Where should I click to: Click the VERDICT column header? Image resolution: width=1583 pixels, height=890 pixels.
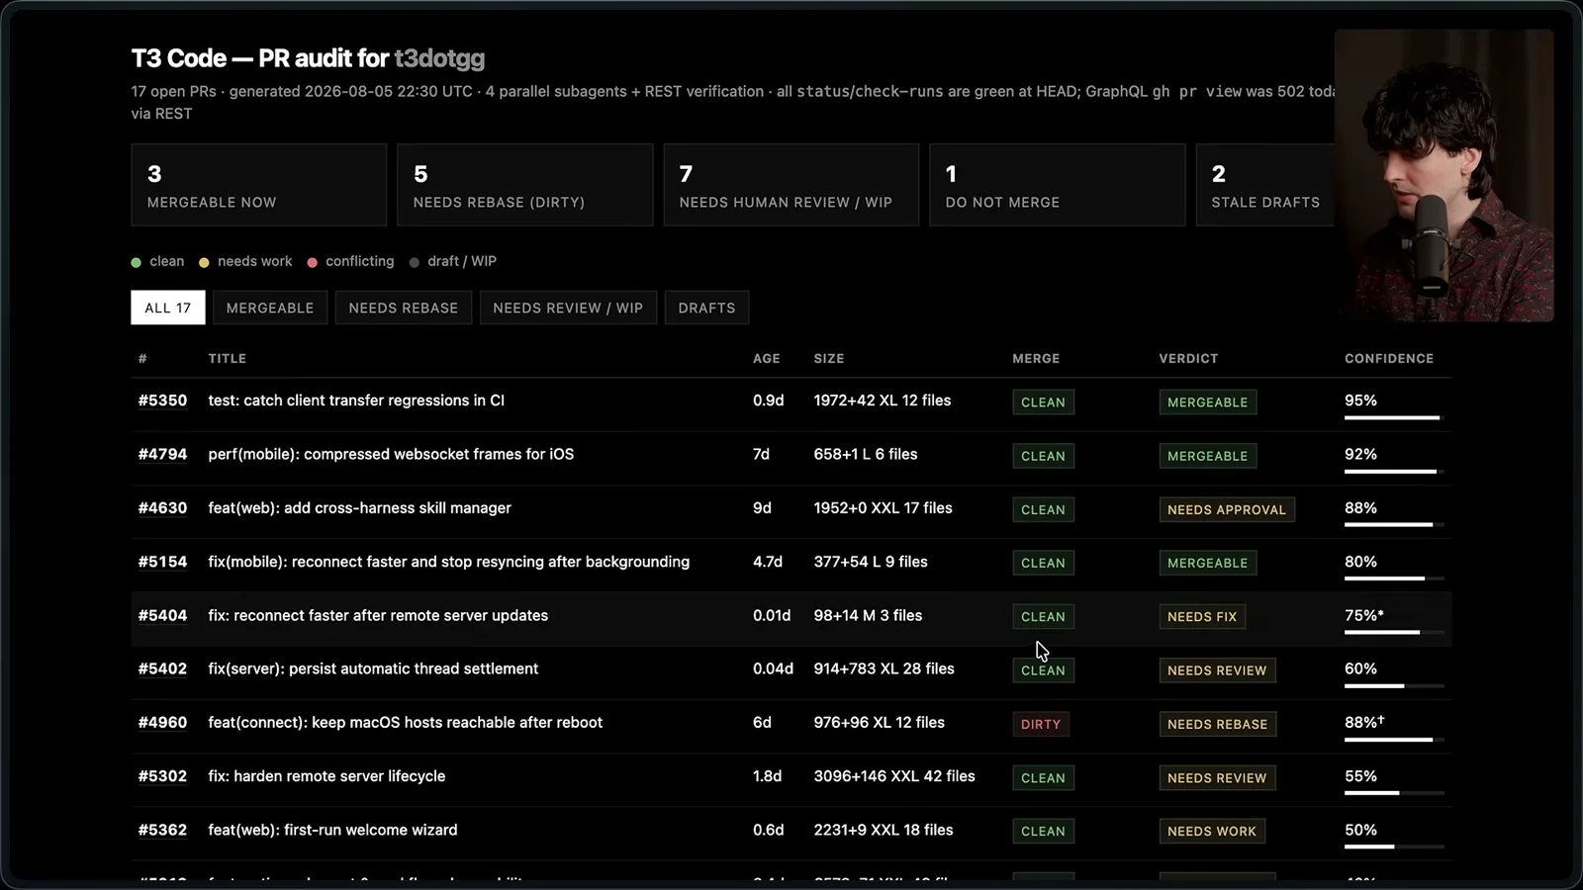(1188, 358)
